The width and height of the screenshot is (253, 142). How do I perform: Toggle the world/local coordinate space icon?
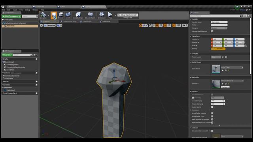click(150, 25)
